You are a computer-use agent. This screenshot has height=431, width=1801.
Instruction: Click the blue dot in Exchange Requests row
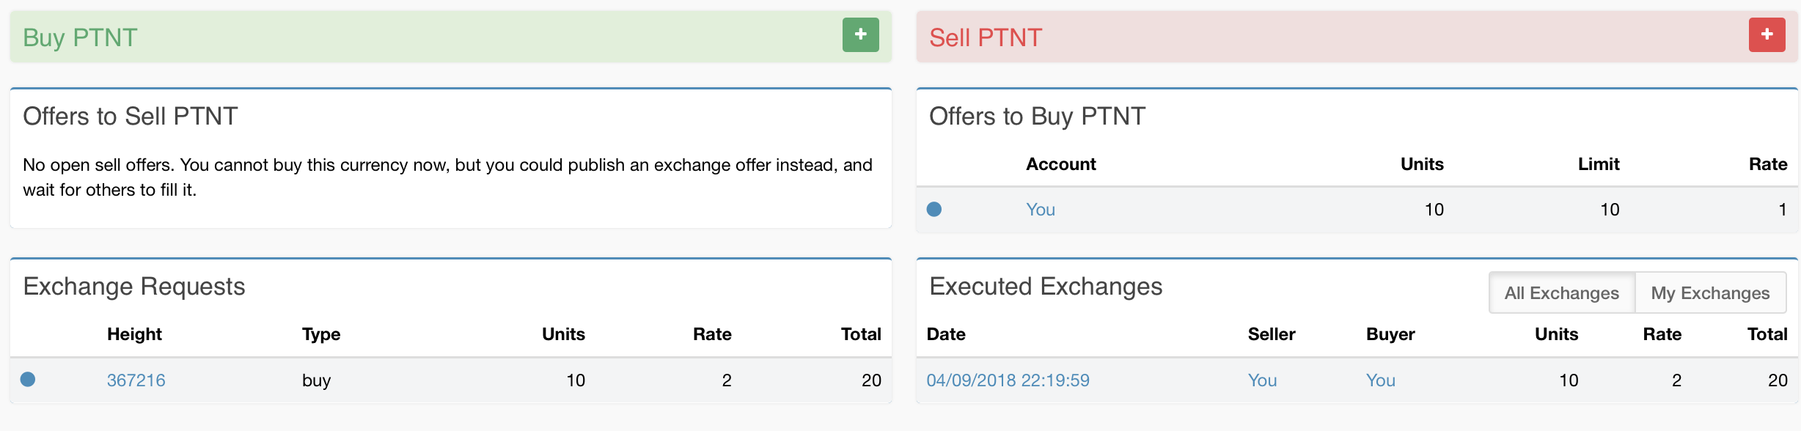pos(28,380)
